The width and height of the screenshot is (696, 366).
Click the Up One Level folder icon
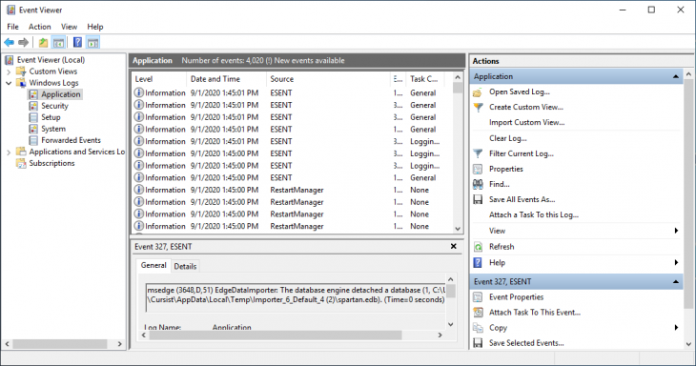pyautogui.click(x=43, y=43)
